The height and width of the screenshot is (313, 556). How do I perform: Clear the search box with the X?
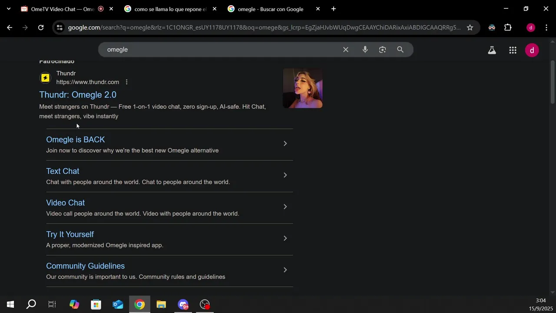tap(346, 50)
